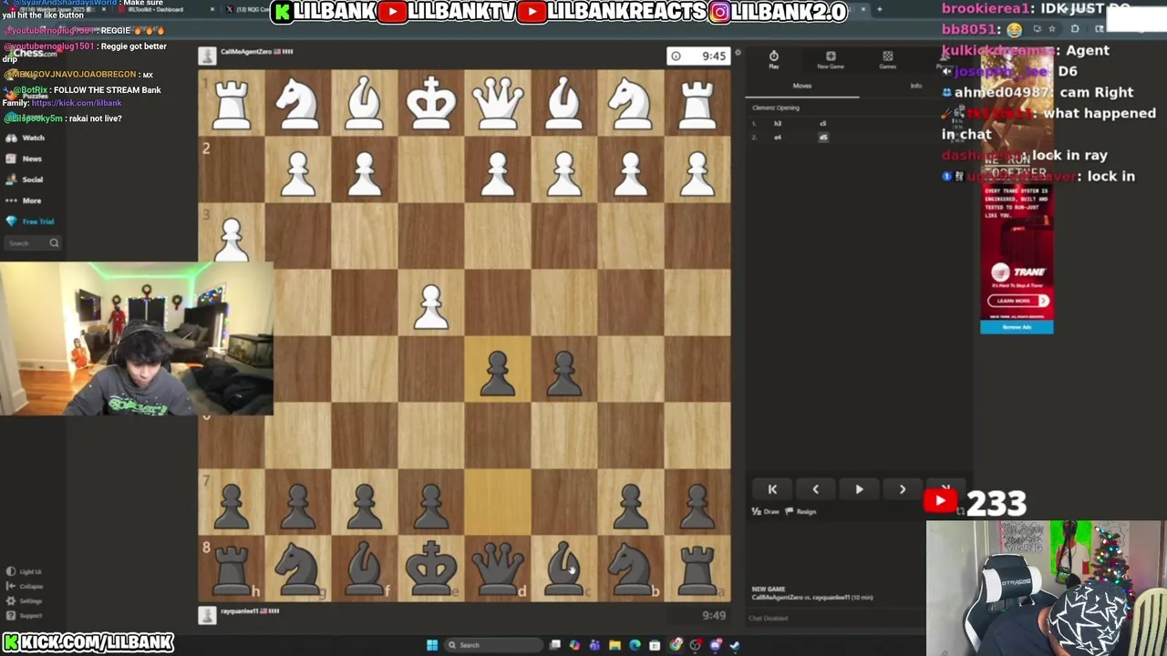Open Task View in taskbar
1167x656 pixels.
click(554, 645)
